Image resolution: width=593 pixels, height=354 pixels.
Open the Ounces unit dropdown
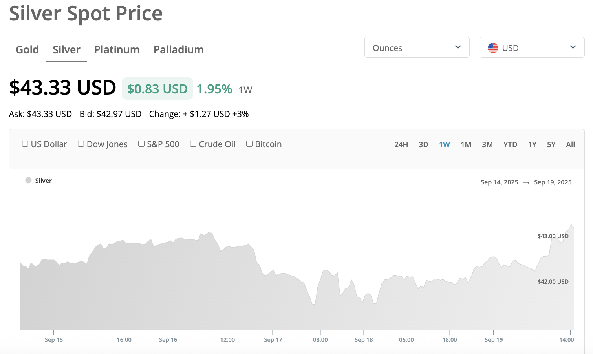417,47
